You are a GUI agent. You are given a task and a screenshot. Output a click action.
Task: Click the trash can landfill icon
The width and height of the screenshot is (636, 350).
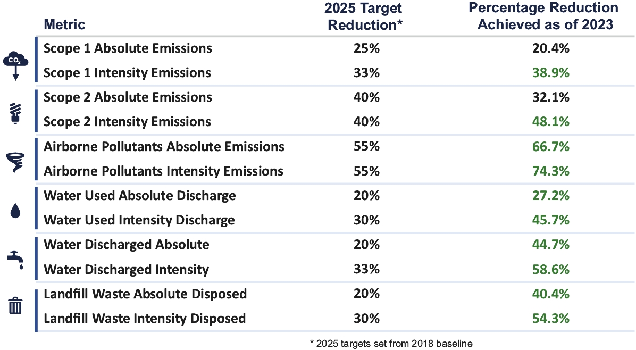pyautogui.click(x=15, y=305)
